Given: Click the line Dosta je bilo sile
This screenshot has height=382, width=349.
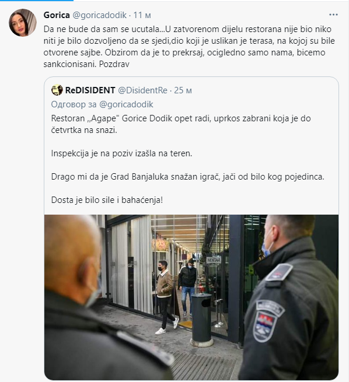Looking at the screenshot, I should (107, 200).
